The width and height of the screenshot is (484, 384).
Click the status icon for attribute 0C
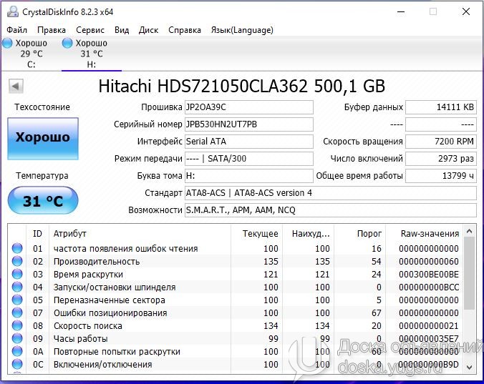click(17, 364)
